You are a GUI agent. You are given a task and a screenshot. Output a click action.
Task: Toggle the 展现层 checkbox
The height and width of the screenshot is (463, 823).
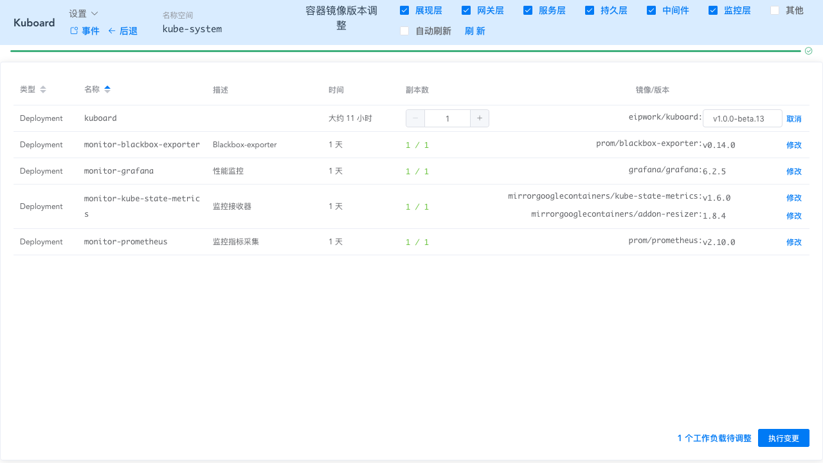pyautogui.click(x=404, y=10)
